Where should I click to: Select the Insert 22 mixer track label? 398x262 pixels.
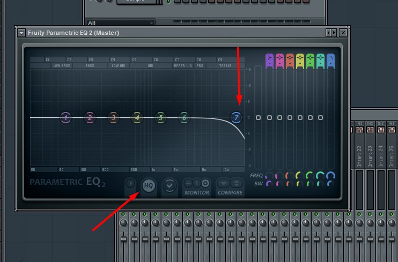pyautogui.click(x=359, y=156)
